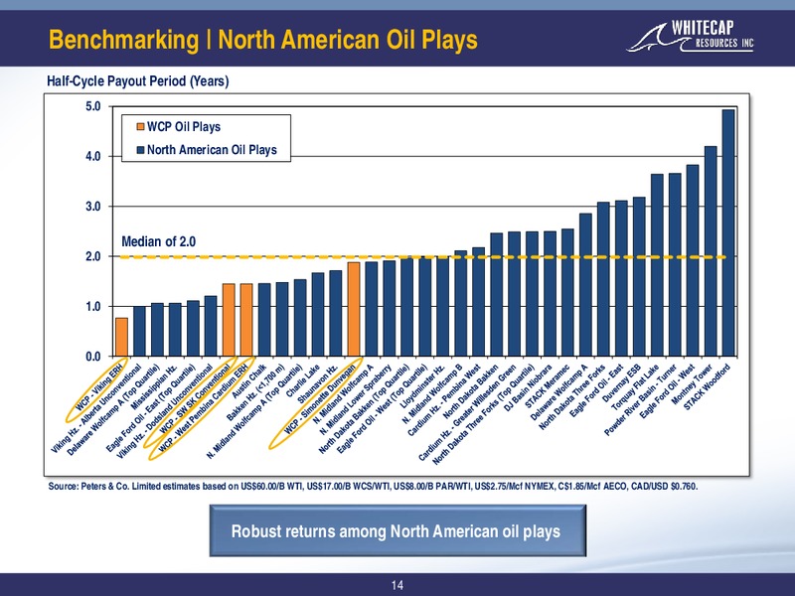Click the 1.0 y-axis label

point(93,307)
